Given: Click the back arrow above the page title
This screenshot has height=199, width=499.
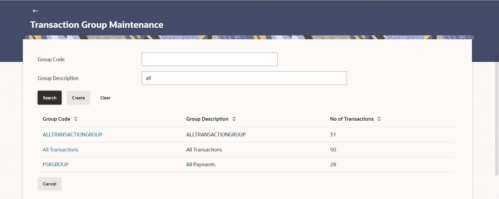Looking at the screenshot, I should [x=35, y=11].
